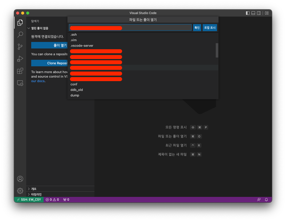Open the Source Control view icon

(20, 46)
